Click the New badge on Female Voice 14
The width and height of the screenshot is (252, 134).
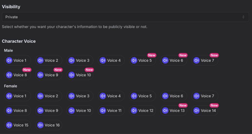214,105
